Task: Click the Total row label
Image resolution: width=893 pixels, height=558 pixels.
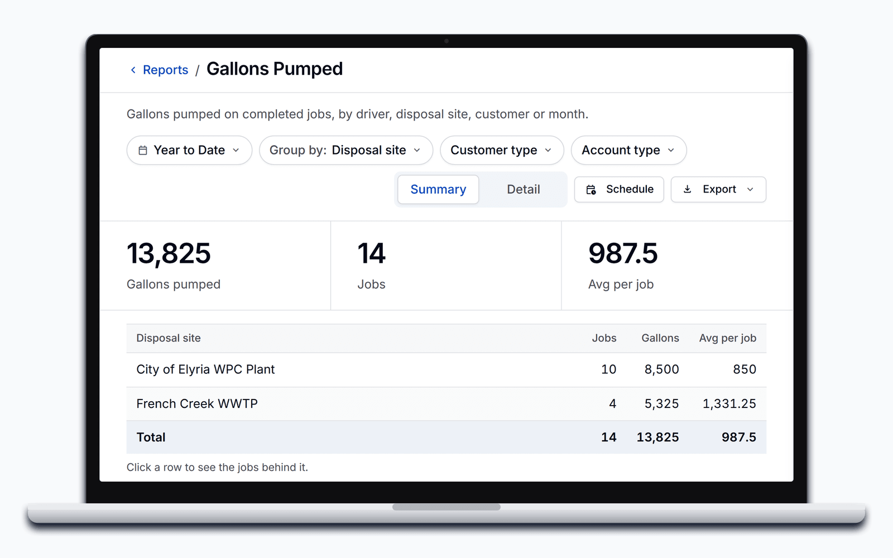Action: point(151,437)
